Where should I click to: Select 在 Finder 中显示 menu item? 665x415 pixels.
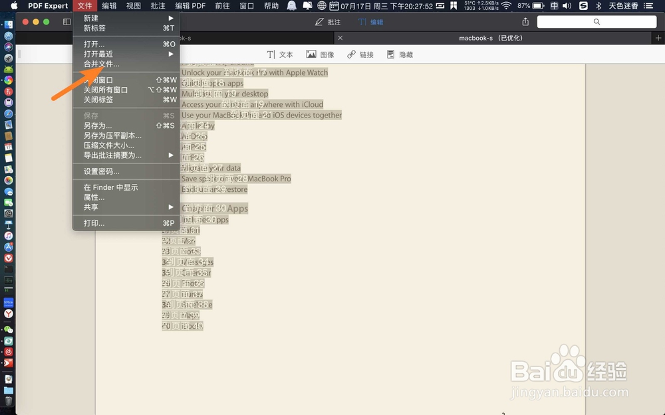coord(126,187)
